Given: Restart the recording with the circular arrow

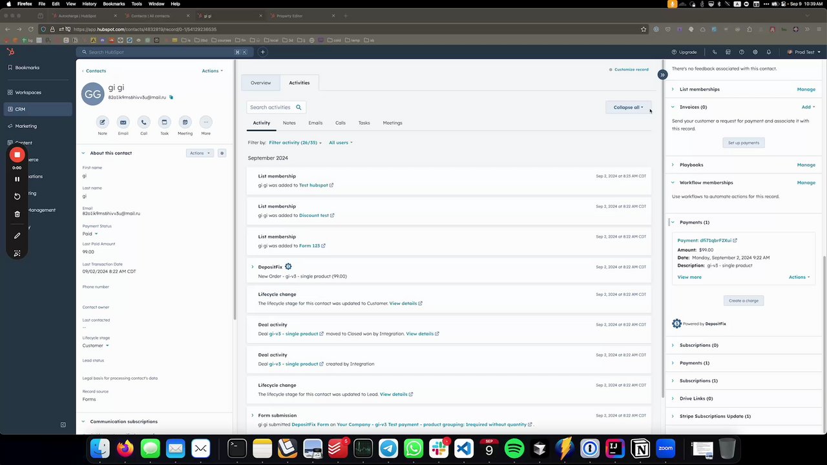Looking at the screenshot, I should pos(17,196).
